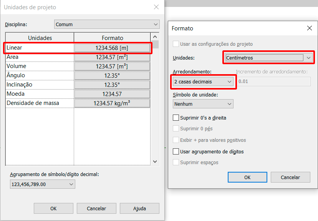Expand the decimal symbol grouping dropdown
The width and height of the screenshot is (318, 221).
tap(43, 184)
